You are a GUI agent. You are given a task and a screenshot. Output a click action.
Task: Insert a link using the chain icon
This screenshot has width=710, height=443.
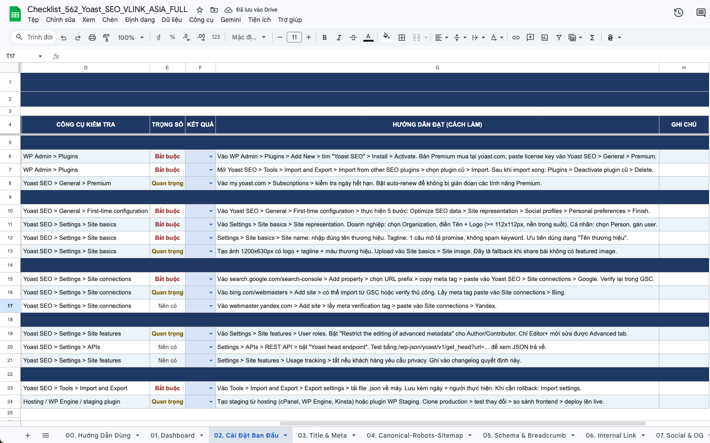pos(516,38)
